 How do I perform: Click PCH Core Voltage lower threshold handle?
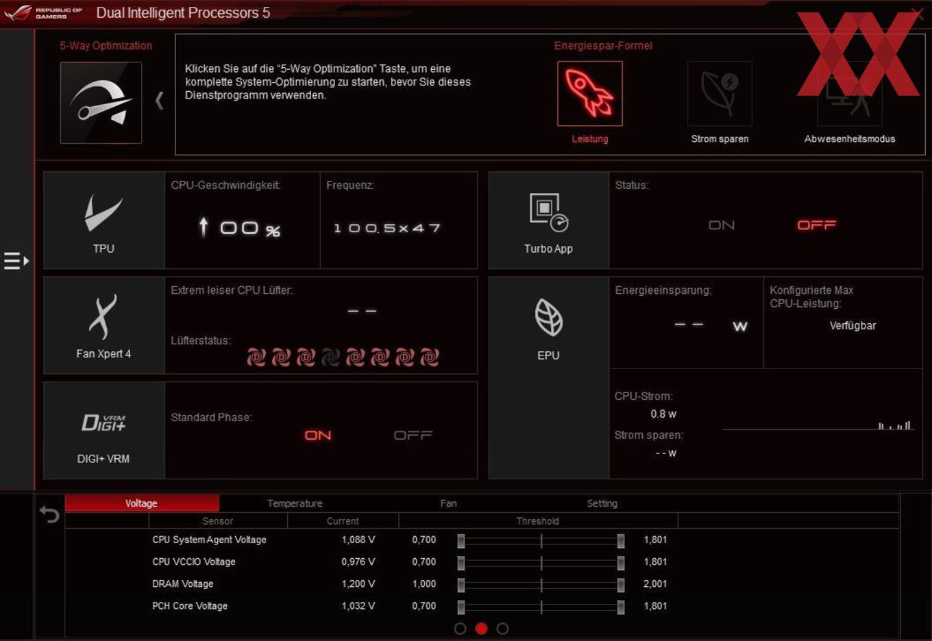[x=461, y=607]
